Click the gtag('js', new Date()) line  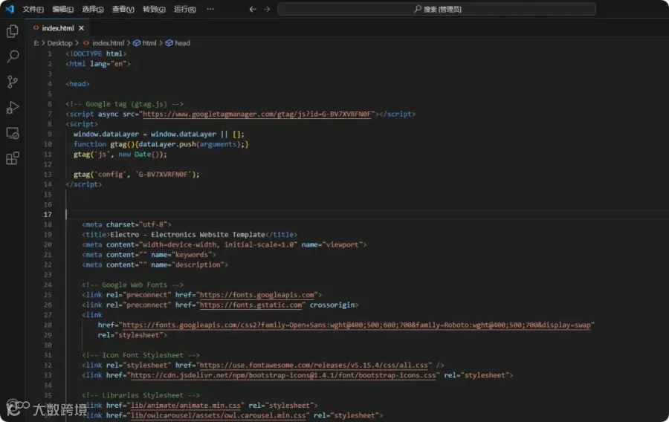click(120, 155)
